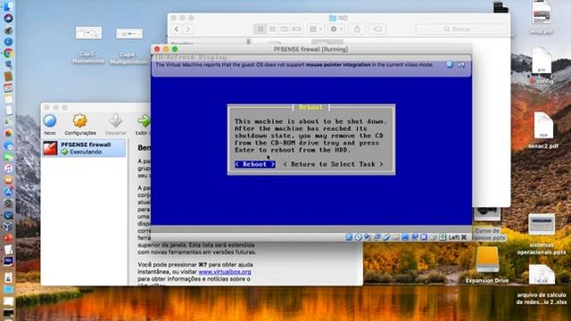Dismiss the mouse pointer integration notification
This screenshot has height=321, width=571.
(450, 64)
